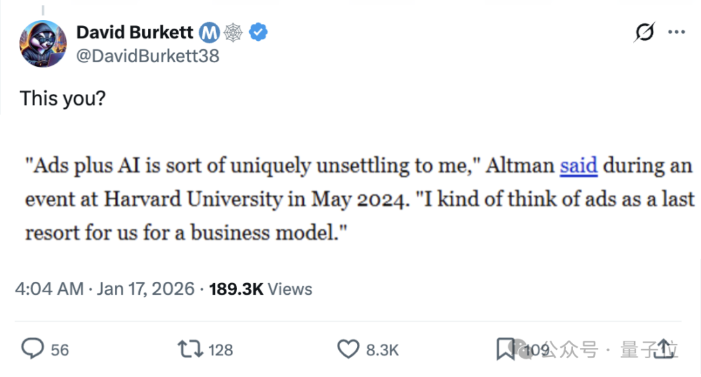Screen dimensions: 701x377
Task: Click the "This you?" tweet text
Action: pyautogui.click(x=63, y=98)
